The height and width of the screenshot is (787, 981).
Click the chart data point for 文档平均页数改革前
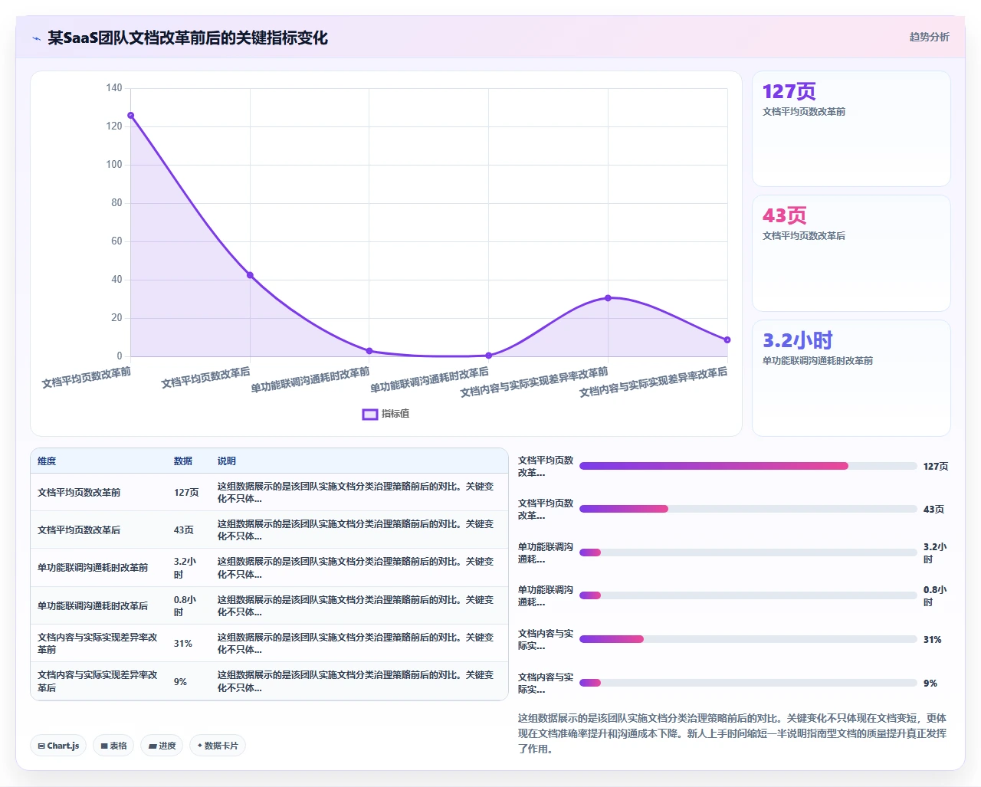[131, 116]
